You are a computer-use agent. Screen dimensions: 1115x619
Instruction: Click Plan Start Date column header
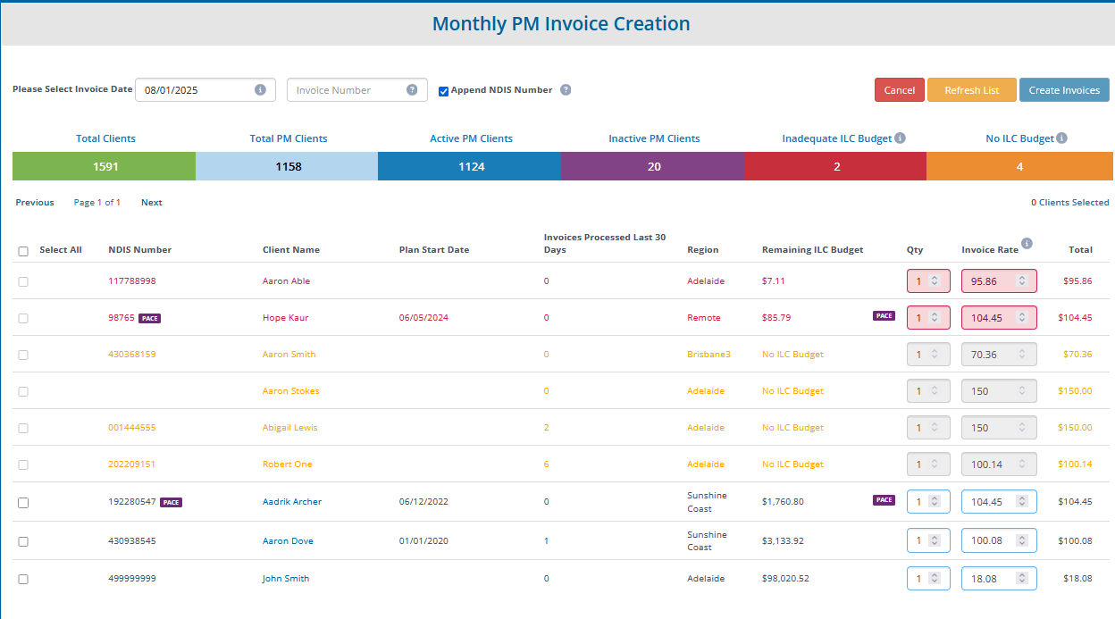(x=434, y=250)
